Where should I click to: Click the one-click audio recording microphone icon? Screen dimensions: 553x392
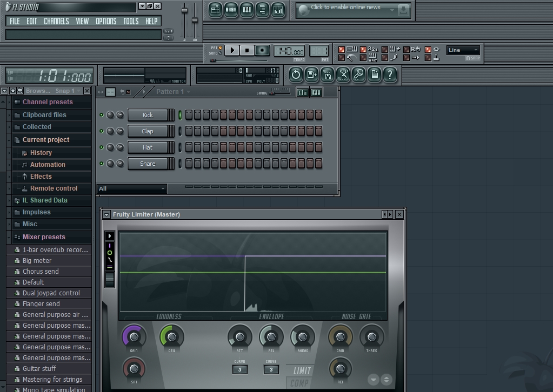coord(358,75)
